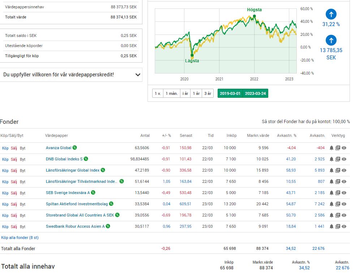The image size is (355, 273).
Task: Click the bell icon for Spiltan Aktiefond Investmentbolag
Action: pyautogui.click(x=332, y=204)
